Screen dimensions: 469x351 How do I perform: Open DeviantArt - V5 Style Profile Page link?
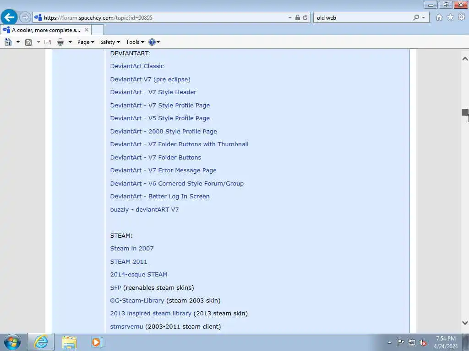[160, 118]
